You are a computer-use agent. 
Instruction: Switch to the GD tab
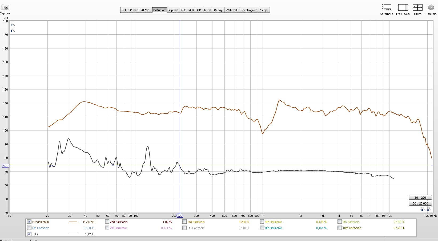199,10
